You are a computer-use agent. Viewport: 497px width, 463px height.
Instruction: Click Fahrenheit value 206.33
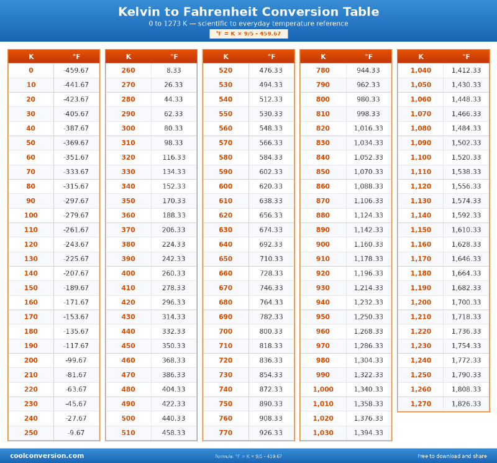174,230
